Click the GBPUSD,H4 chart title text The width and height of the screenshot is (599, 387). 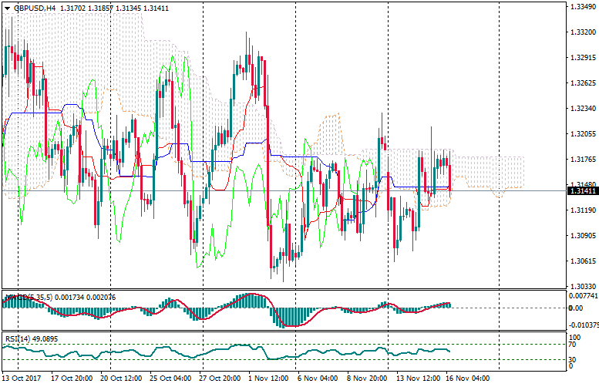point(35,8)
